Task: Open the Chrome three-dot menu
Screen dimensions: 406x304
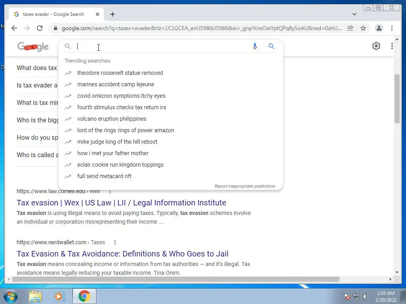Action: pyautogui.click(x=392, y=28)
